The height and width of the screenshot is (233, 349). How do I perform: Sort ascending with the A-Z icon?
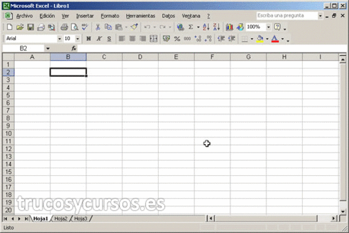point(206,27)
